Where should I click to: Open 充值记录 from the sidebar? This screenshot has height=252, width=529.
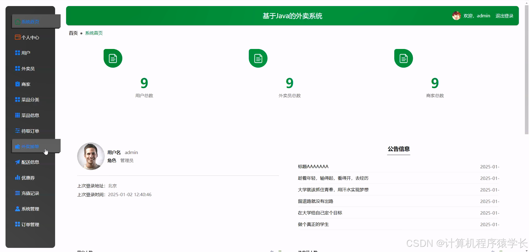coord(30,193)
